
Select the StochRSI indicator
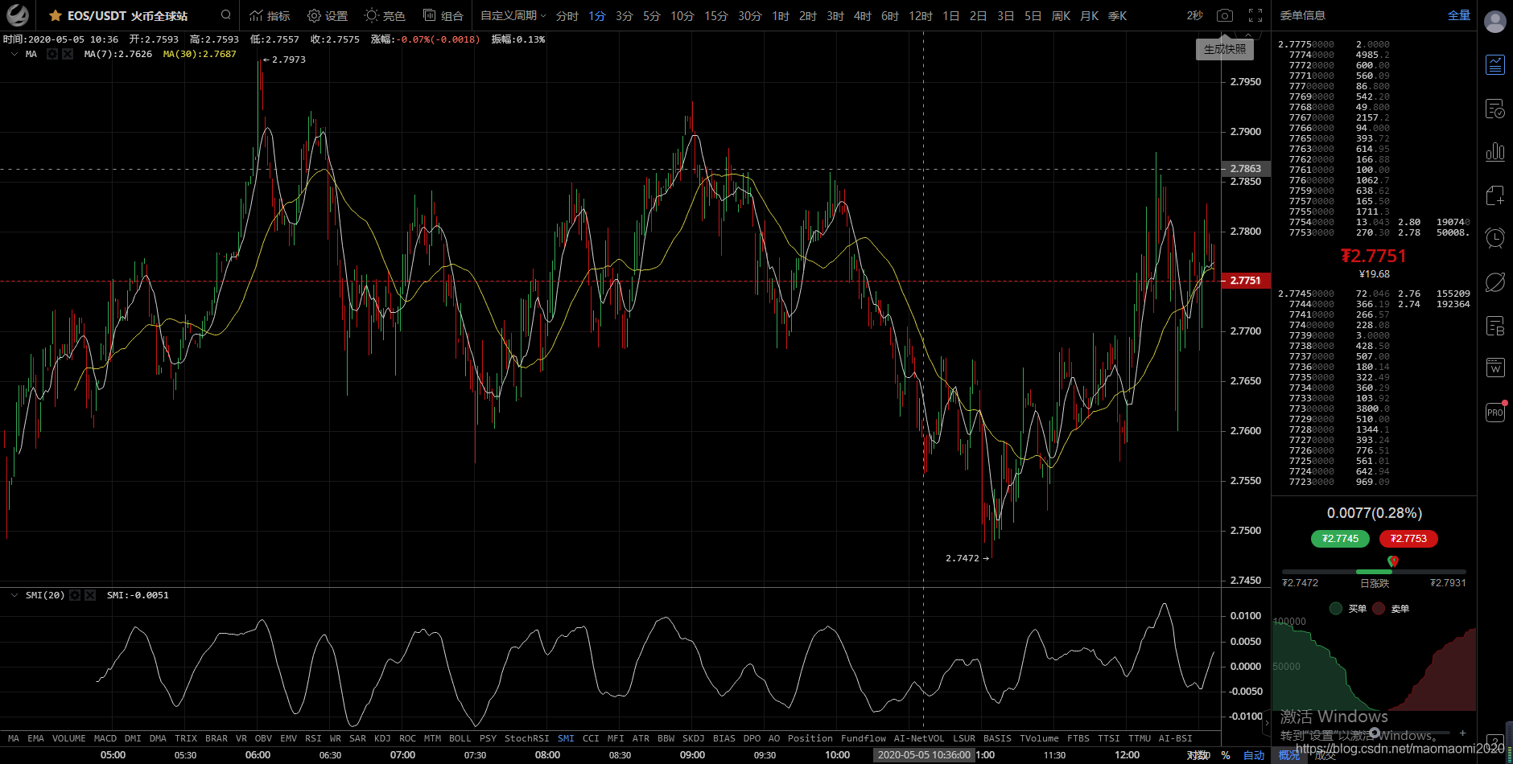(x=526, y=738)
